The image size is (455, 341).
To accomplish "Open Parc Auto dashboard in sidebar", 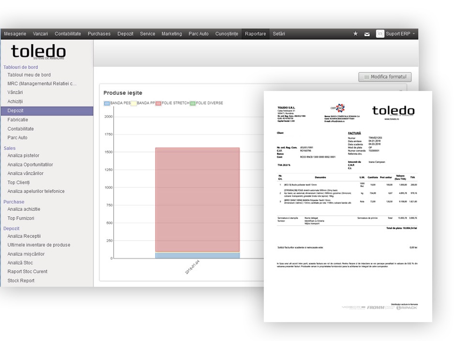I will (17, 138).
